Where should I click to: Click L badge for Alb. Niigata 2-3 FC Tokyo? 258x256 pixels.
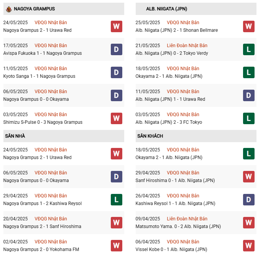click(x=249, y=118)
